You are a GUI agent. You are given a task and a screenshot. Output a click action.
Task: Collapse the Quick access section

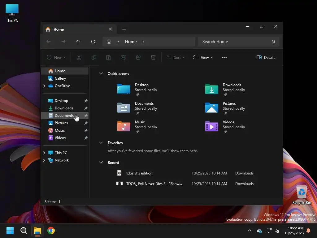click(101, 74)
